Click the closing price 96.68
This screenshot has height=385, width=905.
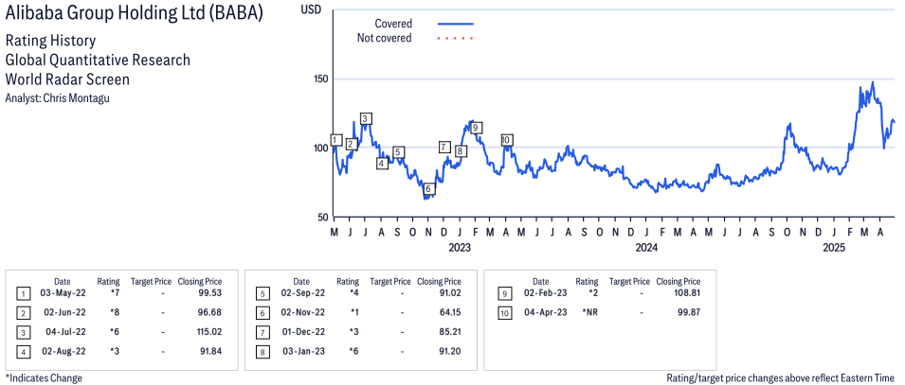(210, 313)
